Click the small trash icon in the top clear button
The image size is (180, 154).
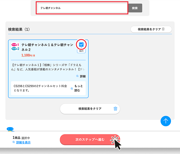pos(163,29)
